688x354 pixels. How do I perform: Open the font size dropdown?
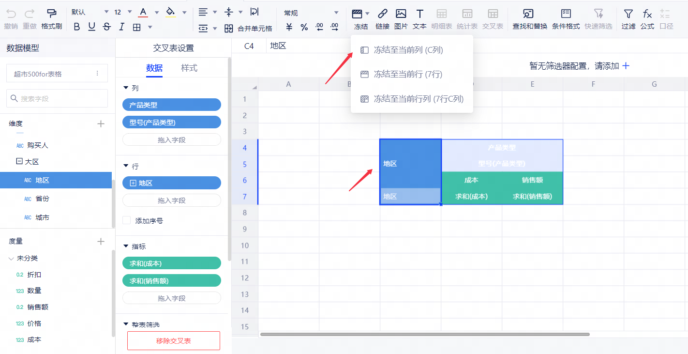[x=130, y=12]
